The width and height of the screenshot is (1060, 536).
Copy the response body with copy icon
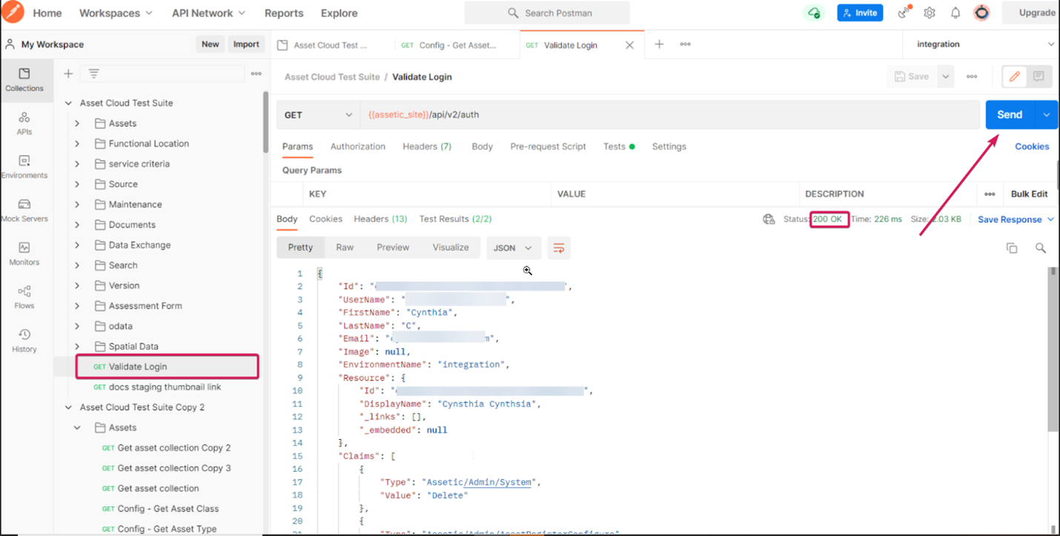click(1012, 248)
